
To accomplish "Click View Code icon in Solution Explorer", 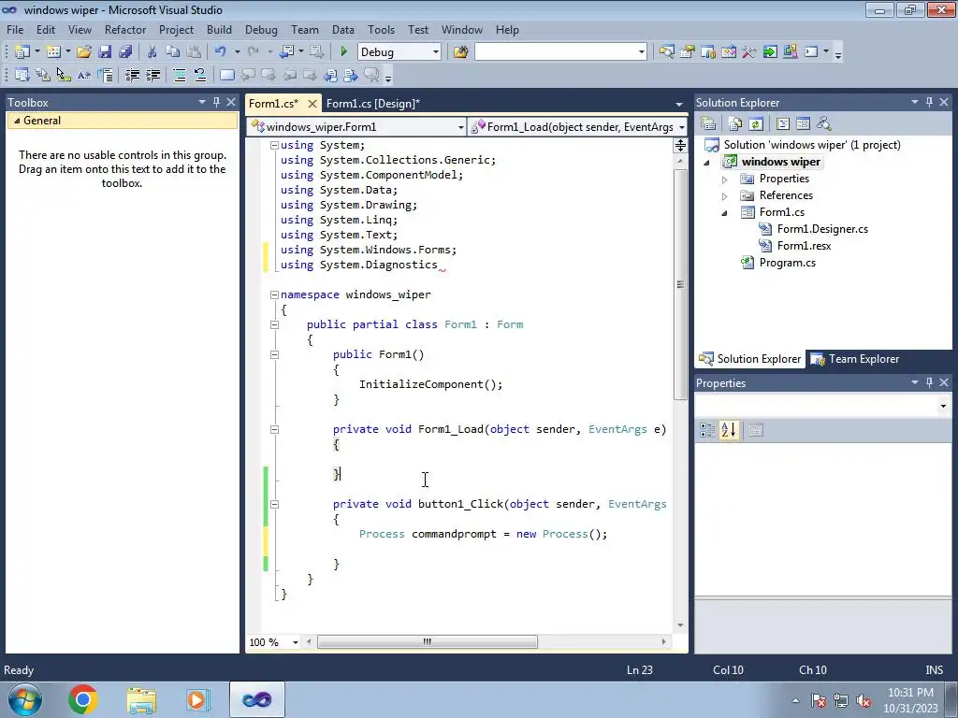I will tap(783, 124).
